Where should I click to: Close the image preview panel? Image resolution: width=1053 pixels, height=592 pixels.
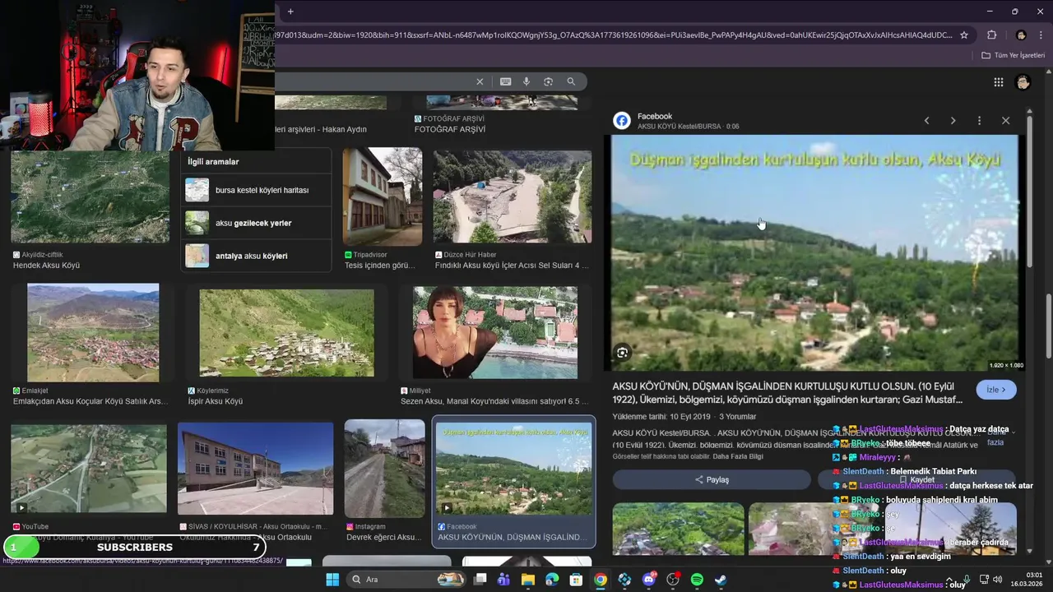coord(1005,121)
